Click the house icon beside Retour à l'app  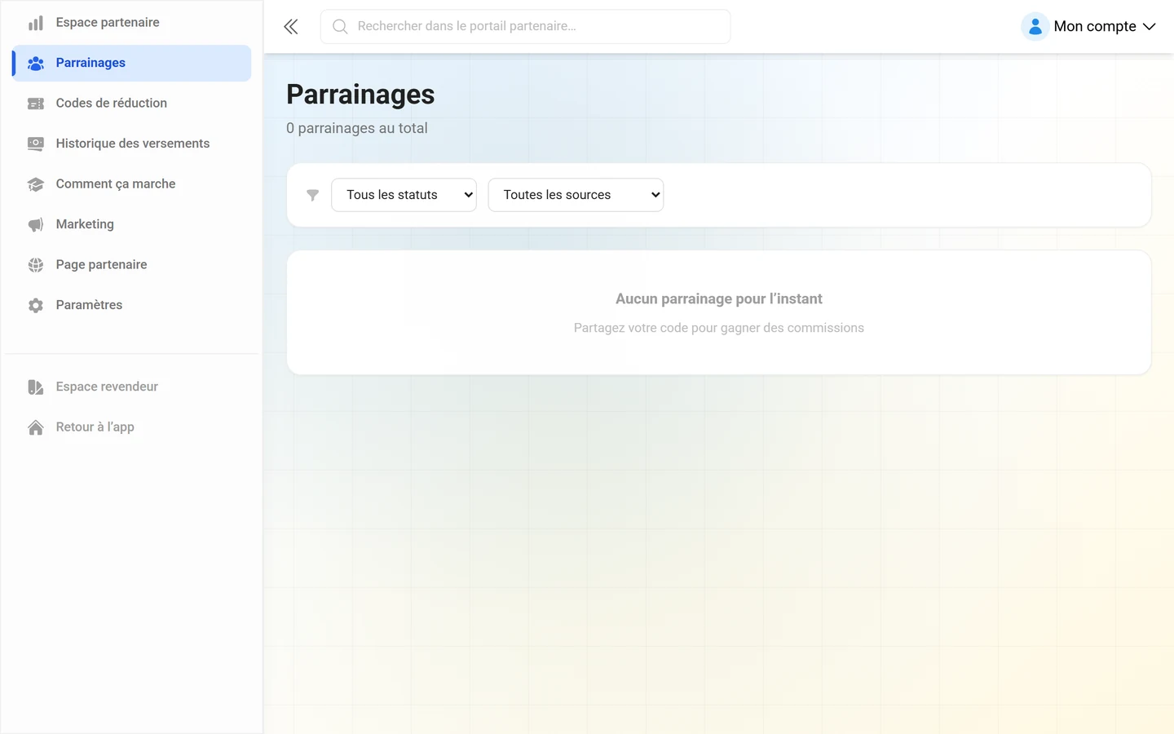pyautogui.click(x=36, y=427)
